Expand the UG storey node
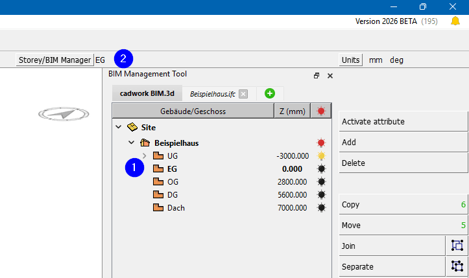Image resolution: width=469 pixels, height=278 pixels. tap(144, 156)
